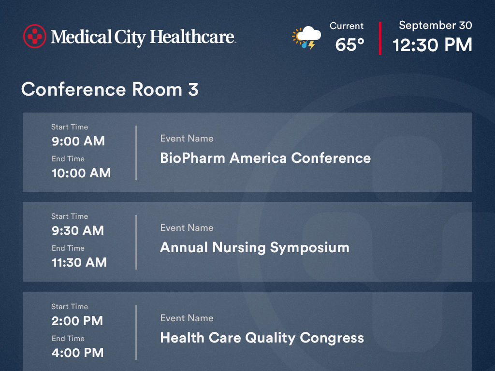Select the Medical City Healthcare wordmark
The image size is (495, 371).
[143, 37]
